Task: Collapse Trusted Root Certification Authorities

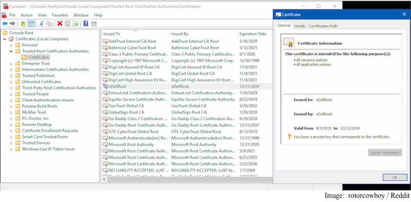Action: coord(11,51)
